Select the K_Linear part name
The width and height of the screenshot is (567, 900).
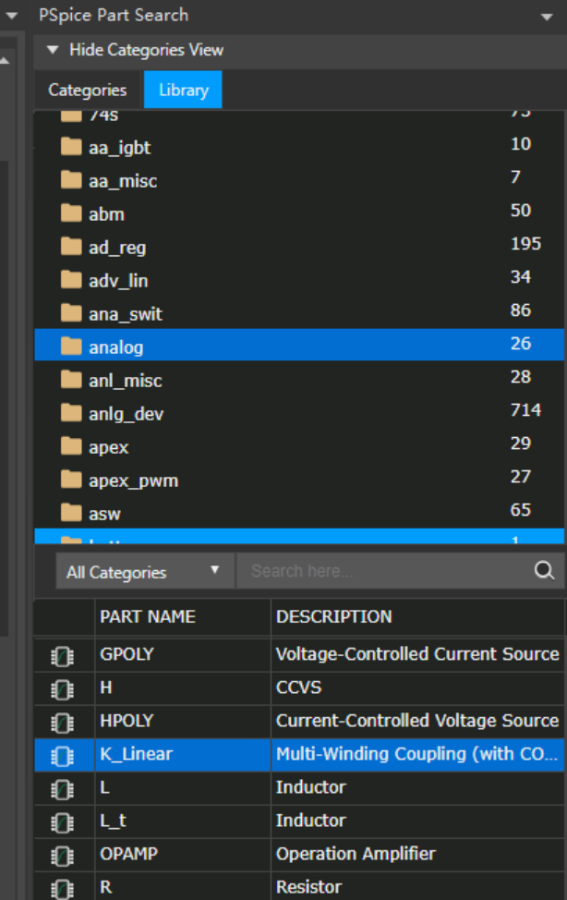(x=136, y=754)
